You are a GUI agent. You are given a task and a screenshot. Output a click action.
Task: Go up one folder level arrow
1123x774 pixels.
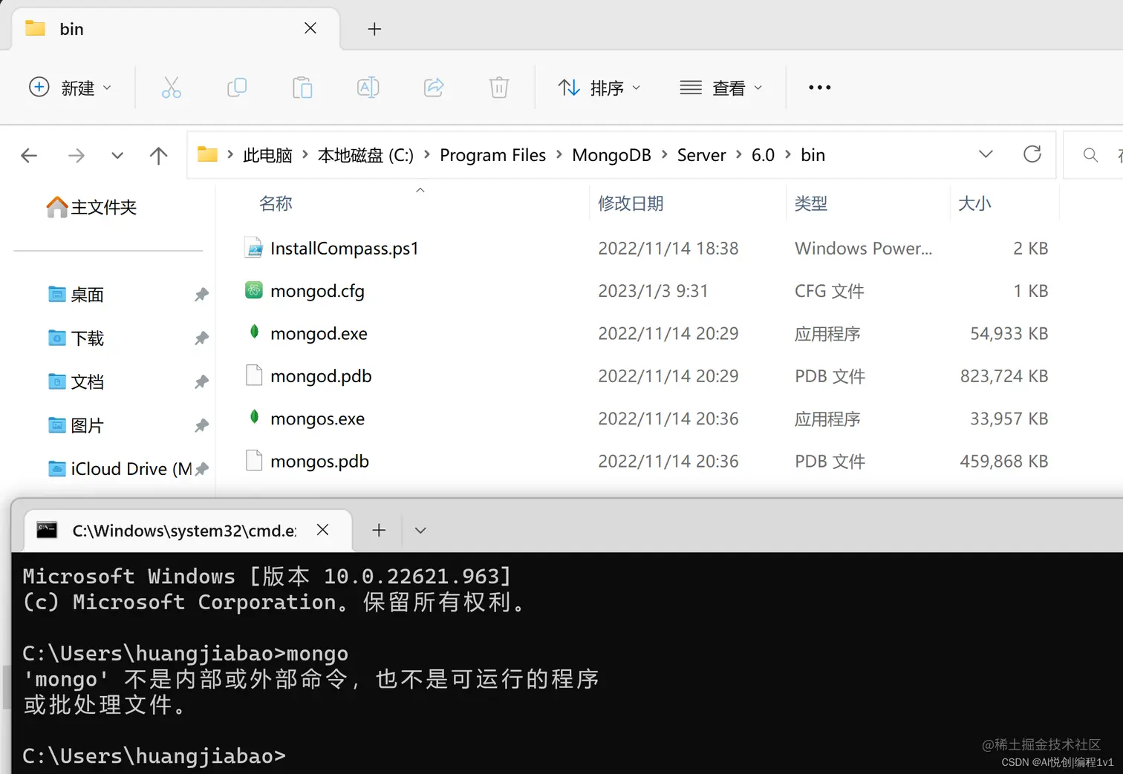pyautogui.click(x=158, y=155)
